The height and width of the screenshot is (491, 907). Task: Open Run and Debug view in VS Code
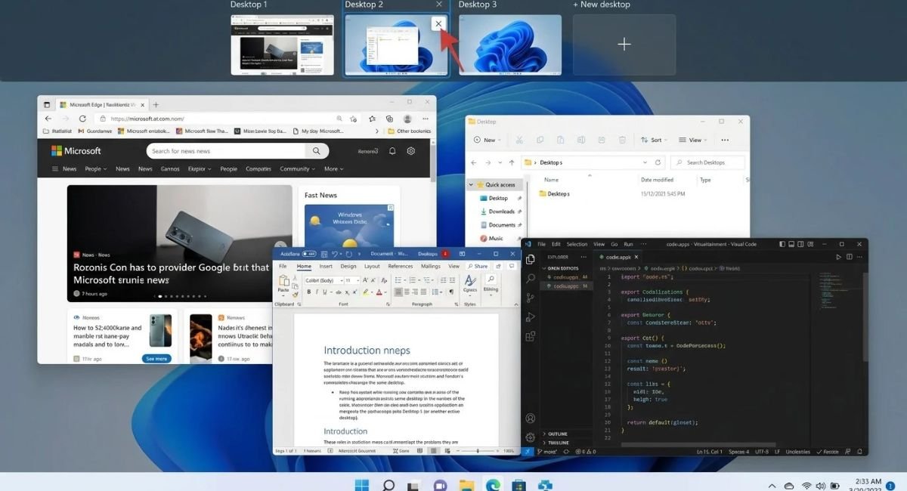click(531, 317)
